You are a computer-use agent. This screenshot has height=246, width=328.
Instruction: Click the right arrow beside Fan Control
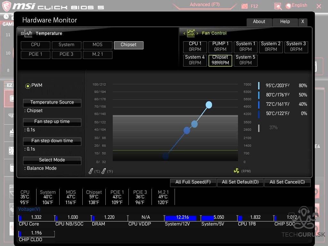pyautogui.click(x=197, y=33)
